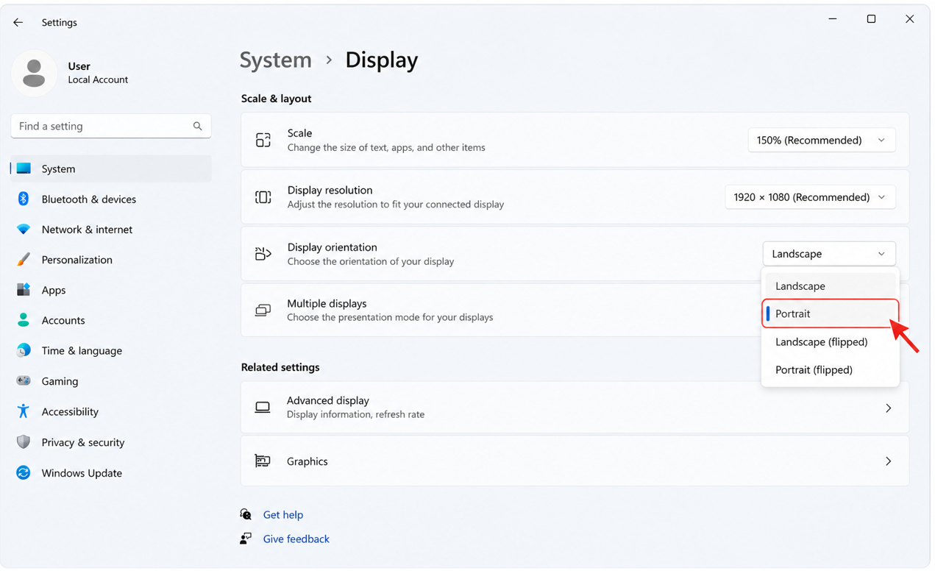Click System in the breadcrumb
The width and height of the screenshot is (935, 571).
pyautogui.click(x=276, y=60)
